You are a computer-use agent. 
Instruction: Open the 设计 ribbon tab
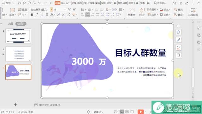click(68, 3)
